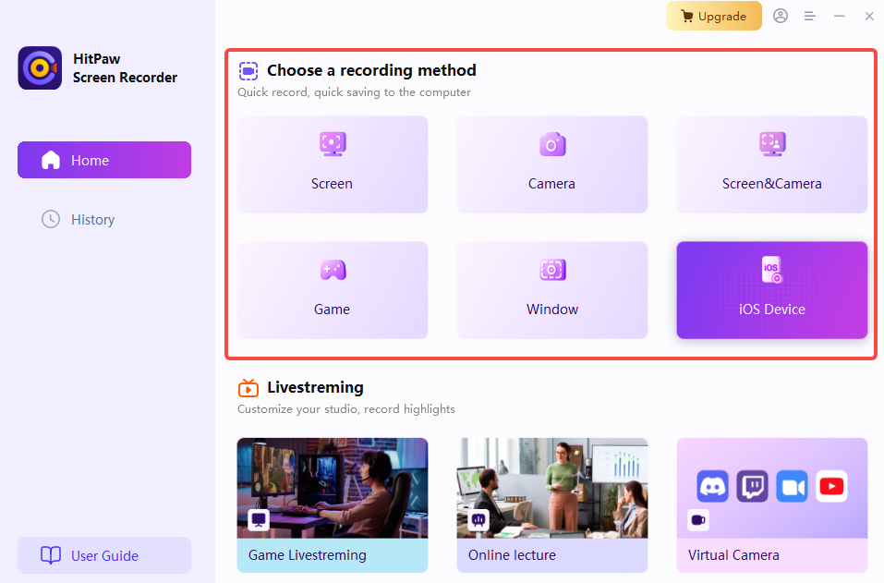Click the Livestreming TV heading icon
The width and height of the screenshot is (884, 583).
tap(248, 388)
